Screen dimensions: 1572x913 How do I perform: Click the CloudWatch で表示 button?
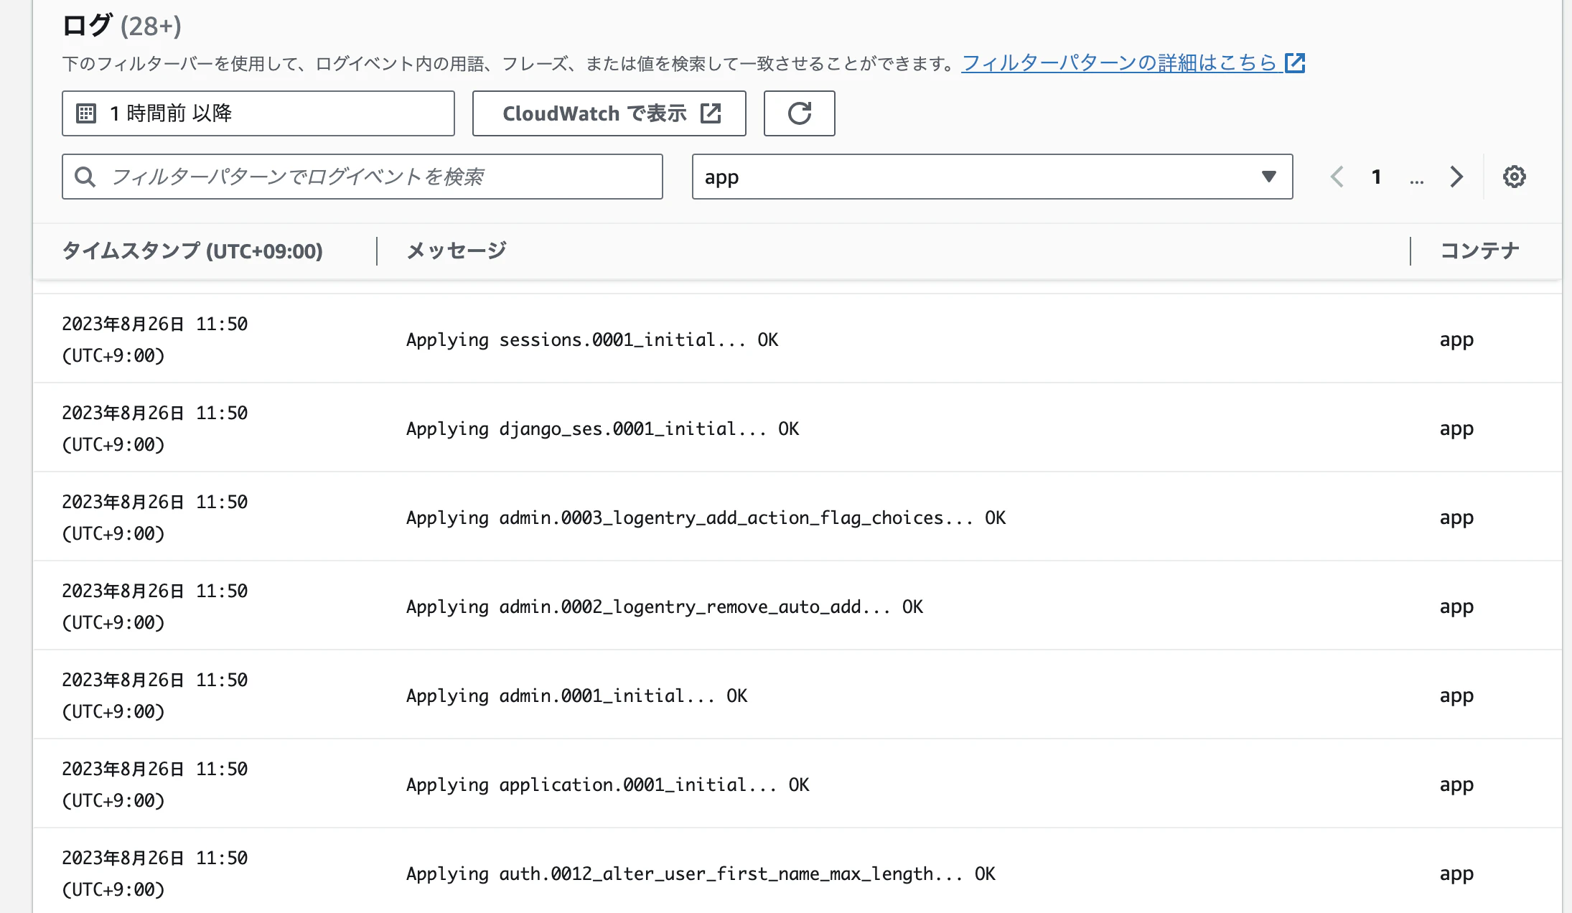coord(609,113)
